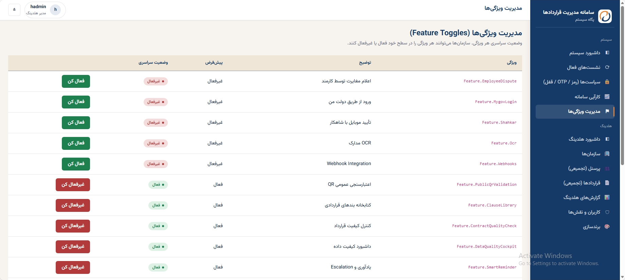
Task: Click the shield icon for کاربران و نقش‌ها
Action: [x=607, y=212]
